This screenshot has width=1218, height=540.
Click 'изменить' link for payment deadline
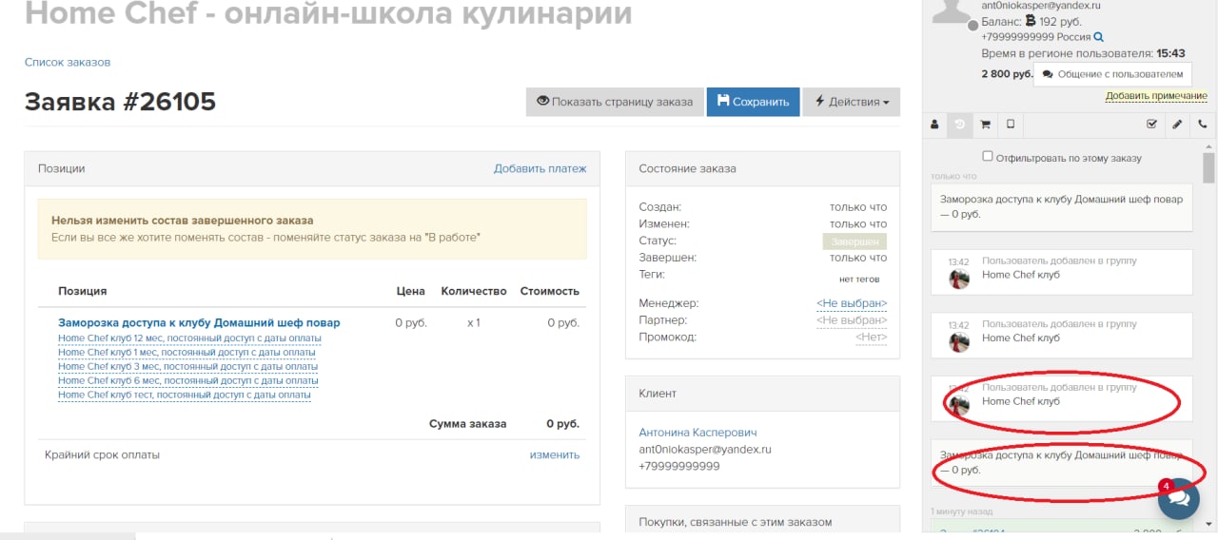tap(555, 454)
